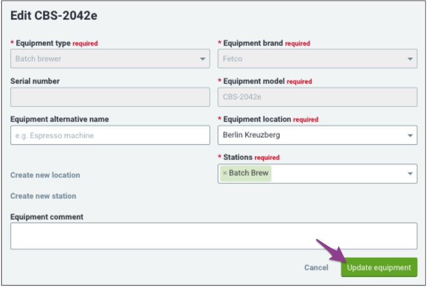Viewport: 427px width, 287px height.
Task: Click the Edit CBS-2042e heading
Action: pos(54,16)
